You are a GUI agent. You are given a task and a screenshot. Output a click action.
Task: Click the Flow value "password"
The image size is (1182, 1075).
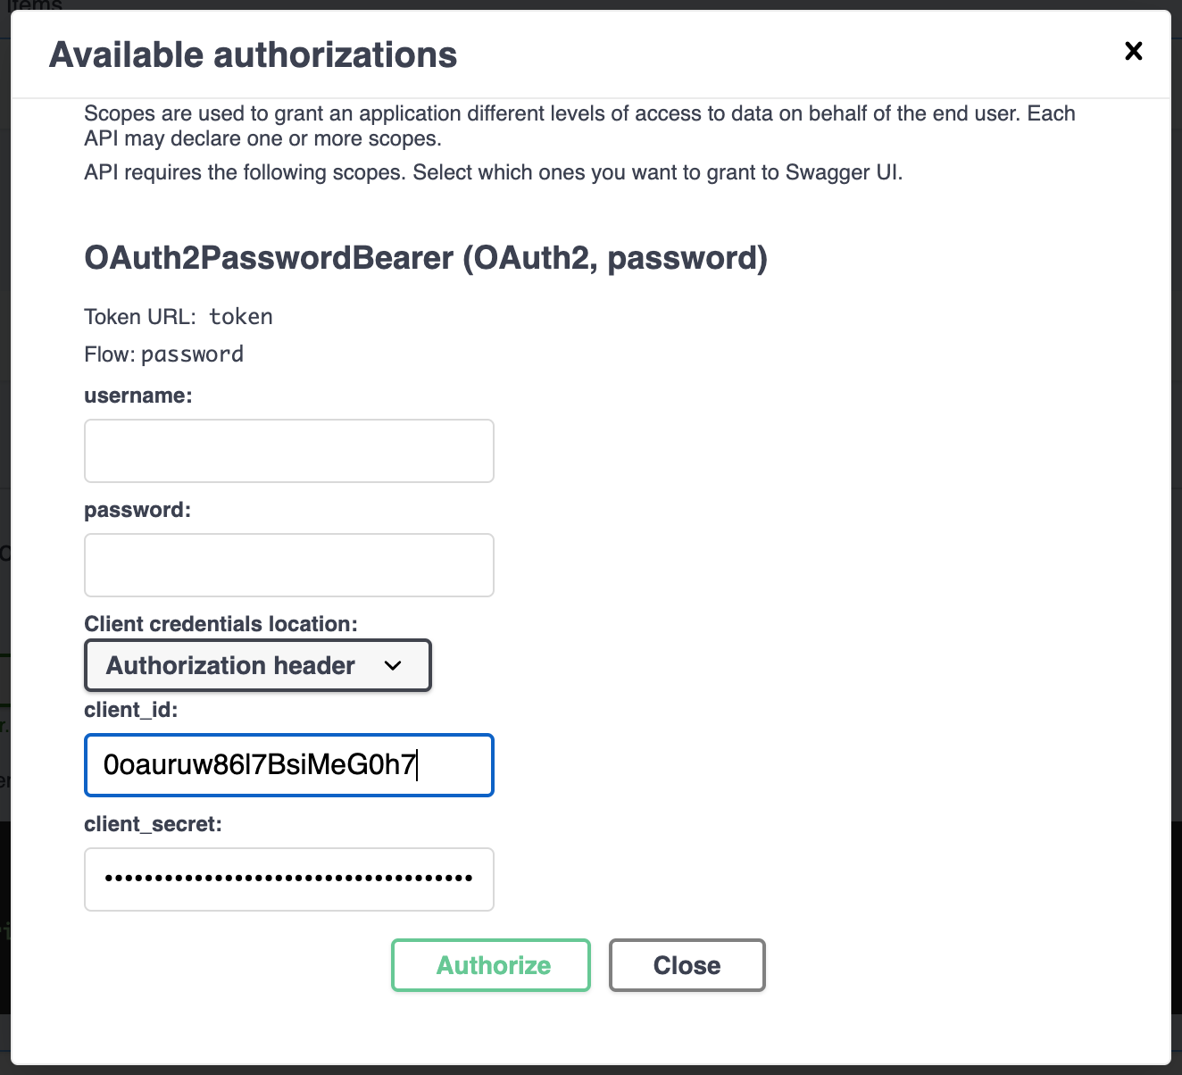pyautogui.click(x=192, y=354)
